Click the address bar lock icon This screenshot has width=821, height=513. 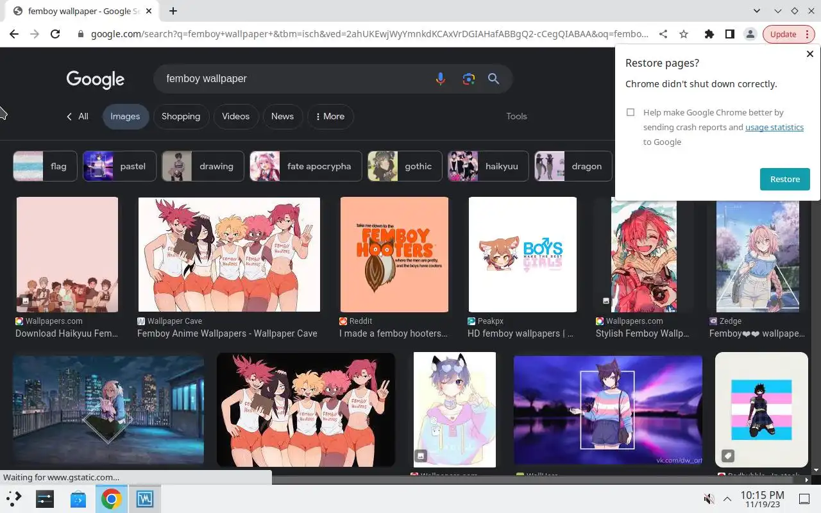[x=80, y=34]
